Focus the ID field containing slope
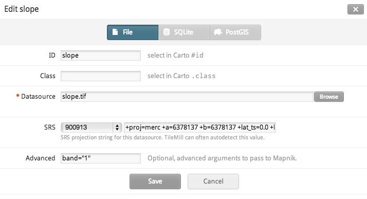 (101, 56)
